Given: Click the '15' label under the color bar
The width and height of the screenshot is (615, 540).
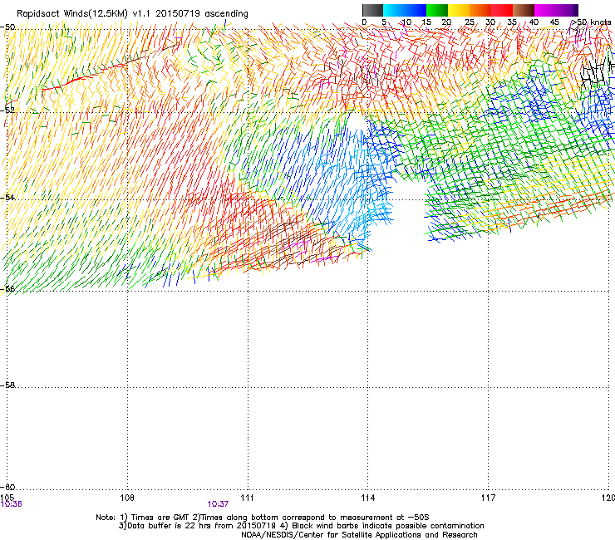Looking at the screenshot, I should pos(426,22).
